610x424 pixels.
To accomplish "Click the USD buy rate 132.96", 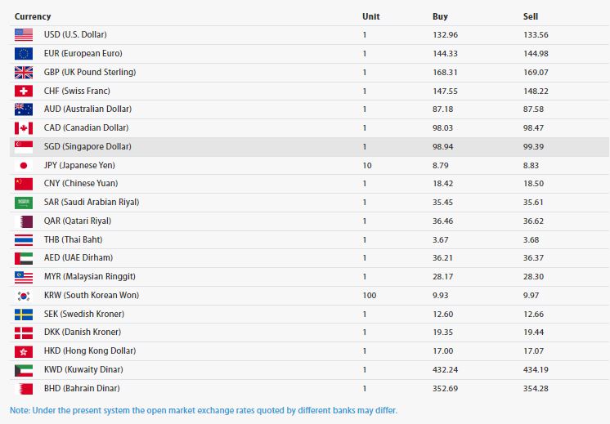I will (445, 35).
